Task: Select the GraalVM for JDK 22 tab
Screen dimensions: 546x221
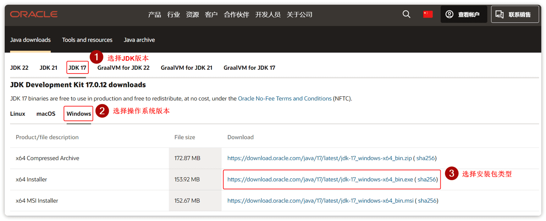Action: point(124,68)
